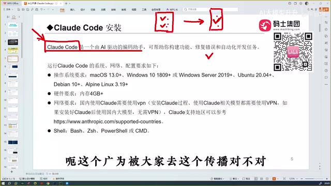
Task: Click the search box in the ribbon
Action: 210,9
